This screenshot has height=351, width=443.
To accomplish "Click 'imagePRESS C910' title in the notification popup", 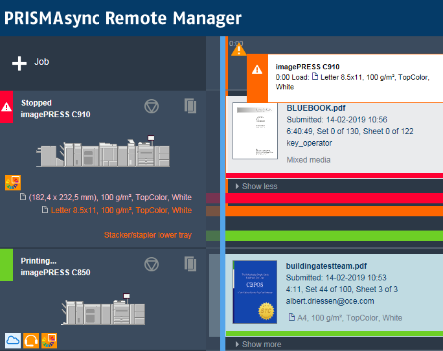I will click(x=308, y=67).
